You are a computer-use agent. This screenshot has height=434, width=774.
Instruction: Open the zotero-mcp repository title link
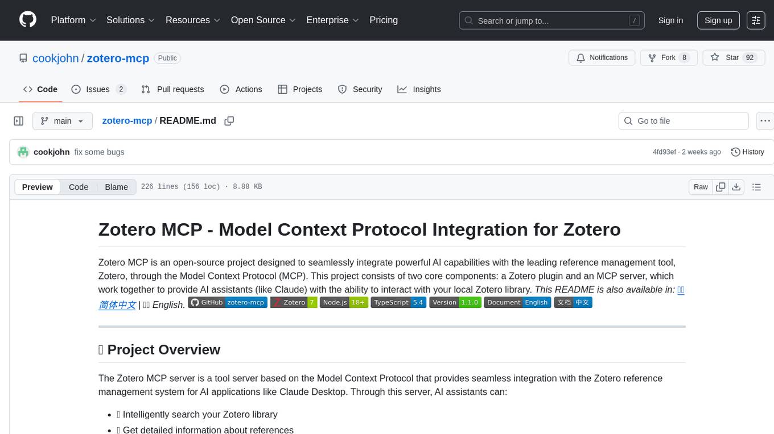[118, 58]
